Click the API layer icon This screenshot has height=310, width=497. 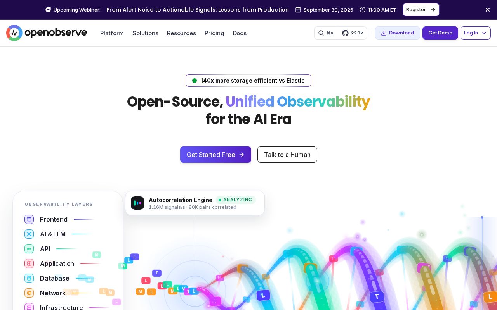pos(29,249)
